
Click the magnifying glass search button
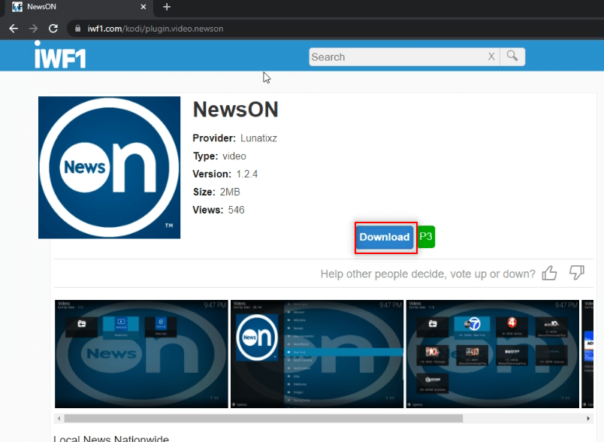(512, 56)
